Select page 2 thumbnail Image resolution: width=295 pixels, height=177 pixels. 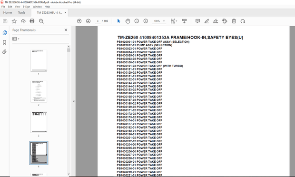coord(39,91)
